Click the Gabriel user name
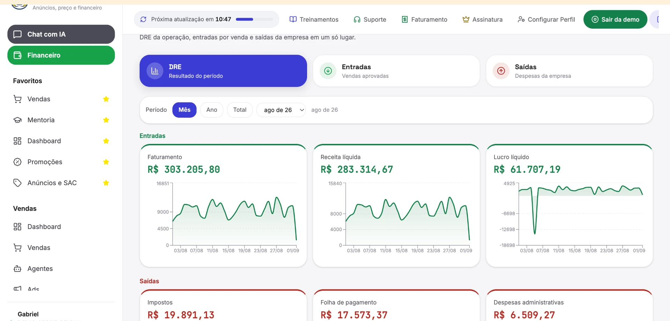 (28, 314)
